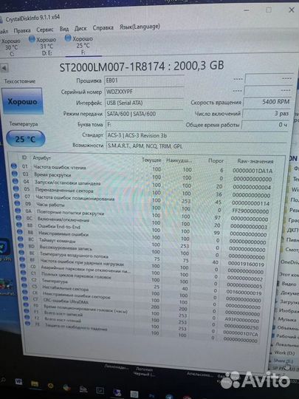Open Музыка in Explorer window sidebar

coord(287,319)
